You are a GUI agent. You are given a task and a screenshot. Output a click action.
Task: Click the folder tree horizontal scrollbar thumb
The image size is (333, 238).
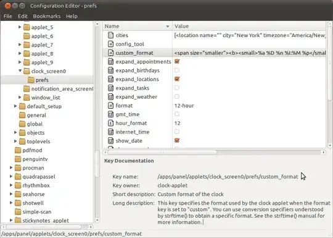click(44, 227)
